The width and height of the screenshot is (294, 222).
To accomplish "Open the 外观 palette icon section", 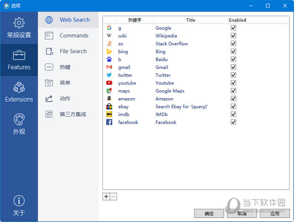I will [x=19, y=120].
